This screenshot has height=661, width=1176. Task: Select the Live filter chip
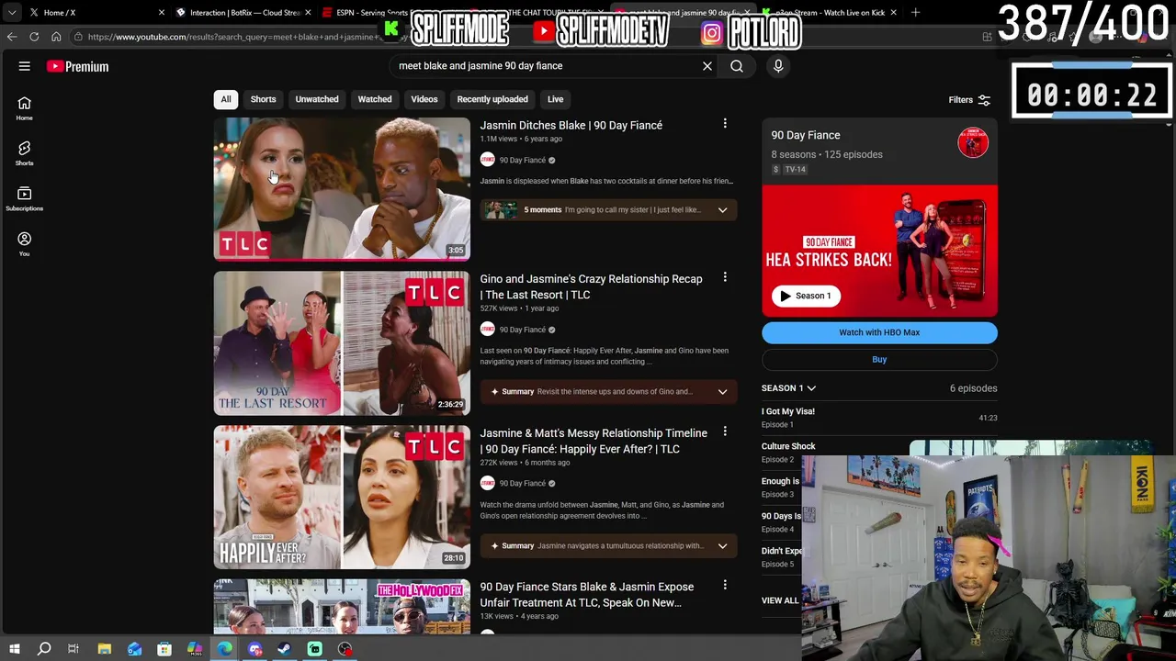point(556,99)
